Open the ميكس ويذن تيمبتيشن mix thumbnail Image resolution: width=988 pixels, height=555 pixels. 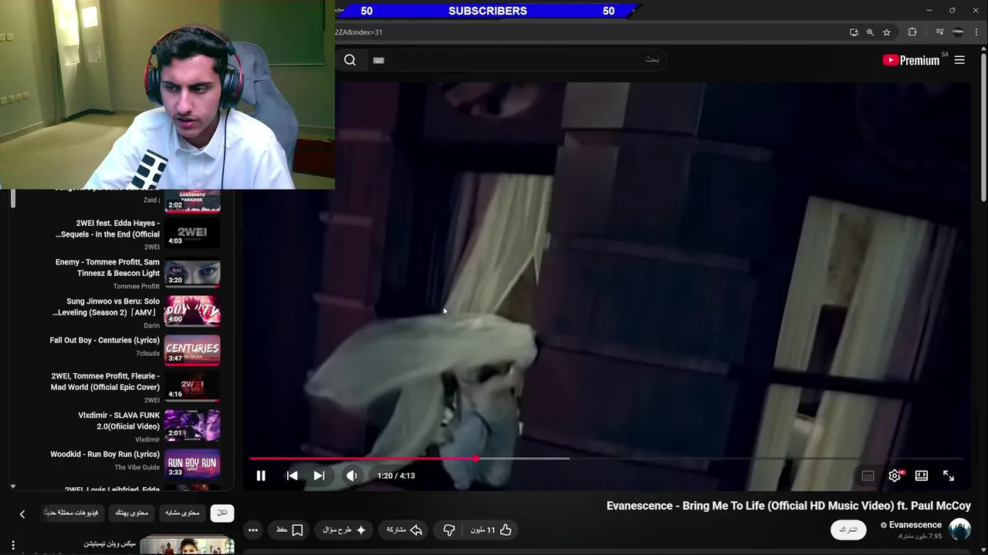(187, 546)
